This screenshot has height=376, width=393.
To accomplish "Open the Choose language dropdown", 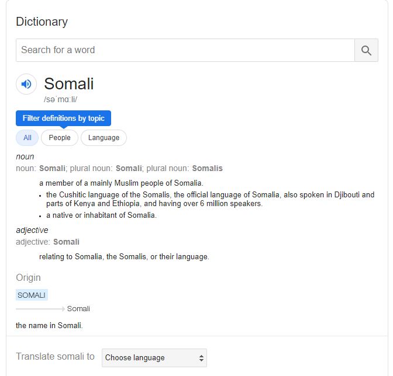I will click(x=154, y=358).
